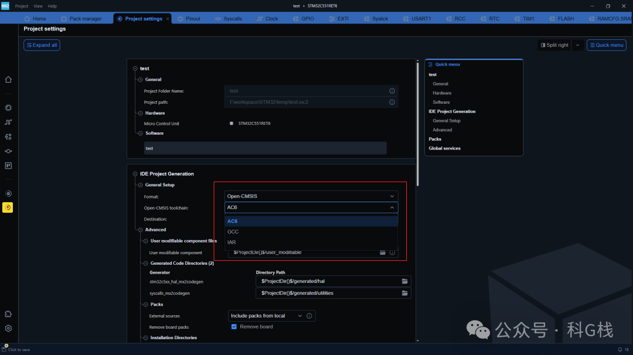Screen dimensions: 633x355
Task: Open the Project menu
Action: coord(21,6)
